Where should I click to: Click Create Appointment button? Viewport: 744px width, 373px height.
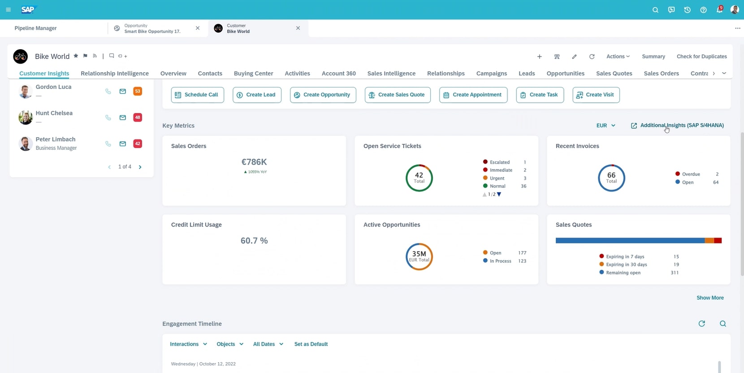tap(473, 95)
